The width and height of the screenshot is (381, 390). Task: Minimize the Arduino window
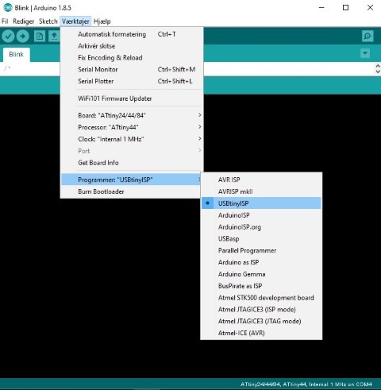[321, 8]
